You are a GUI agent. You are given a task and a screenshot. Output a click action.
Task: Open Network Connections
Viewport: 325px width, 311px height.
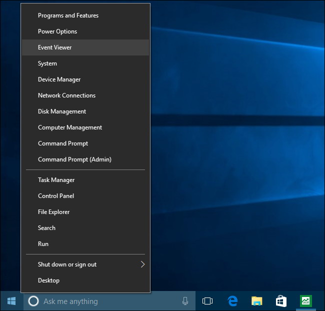tap(66, 95)
